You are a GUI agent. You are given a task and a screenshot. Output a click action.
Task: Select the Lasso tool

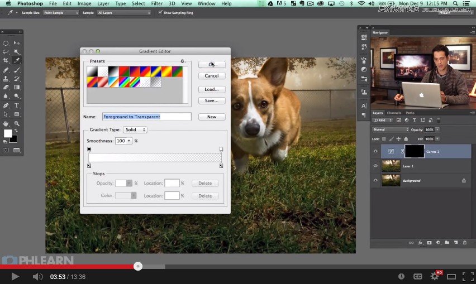tap(6, 52)
